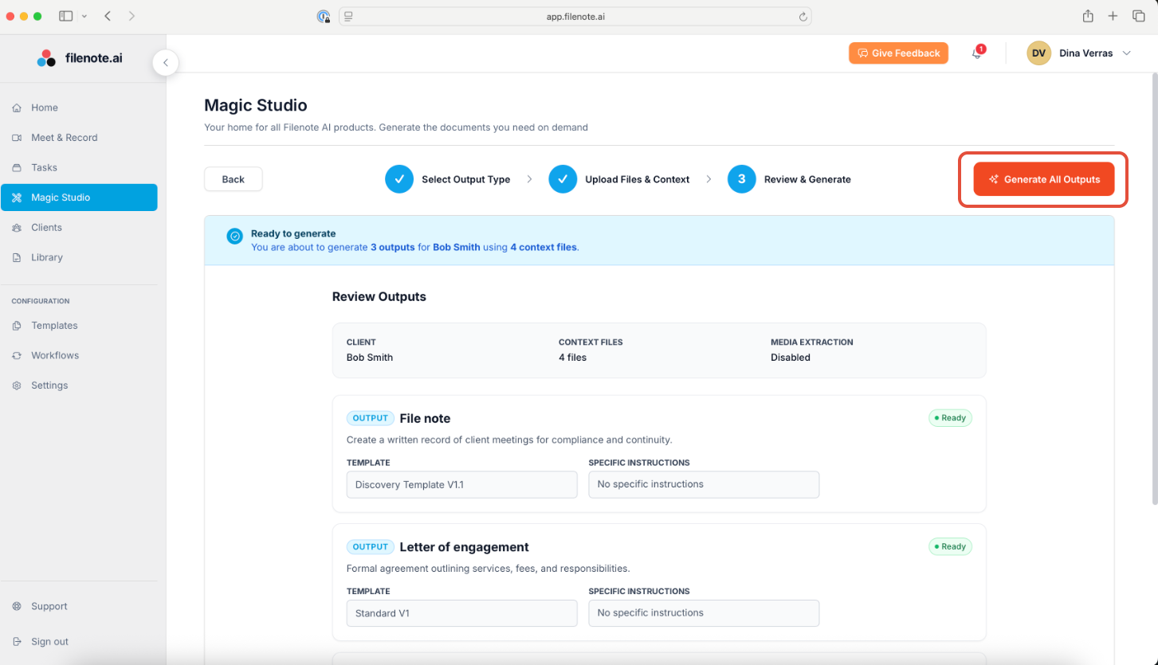Viewport: 1158px width, 665px height.
Task: Open the Library page
Action: point(79,258)
